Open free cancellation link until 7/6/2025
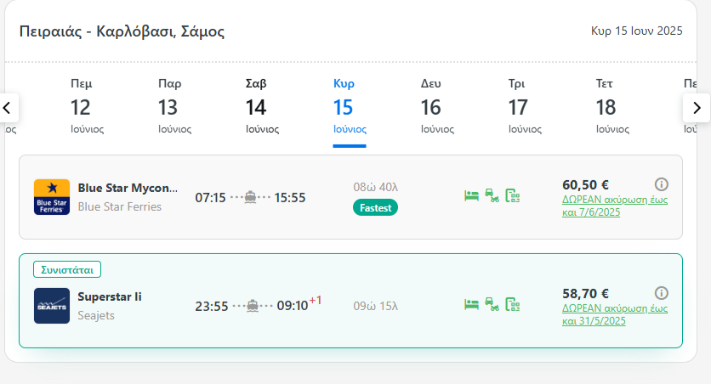The width and height of the screenshot is (711, 384). [614, 206]
